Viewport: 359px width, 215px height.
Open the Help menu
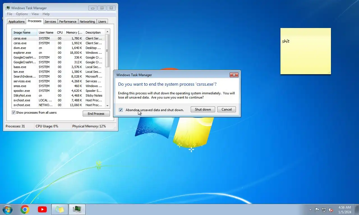click(x=46, y=14)
